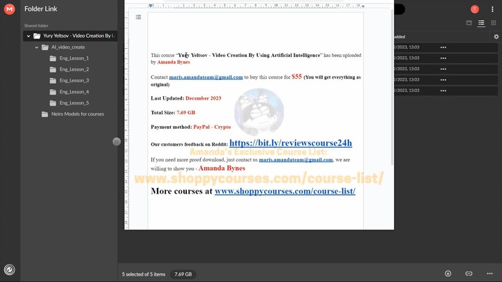The height and width of the screenshot is (282, 502).
Task: Click the round sidebar resize handle
Action: [x=116, y=141]
